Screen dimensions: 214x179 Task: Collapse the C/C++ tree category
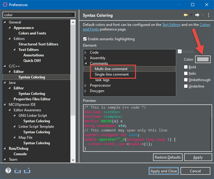[x=5, y=66]
